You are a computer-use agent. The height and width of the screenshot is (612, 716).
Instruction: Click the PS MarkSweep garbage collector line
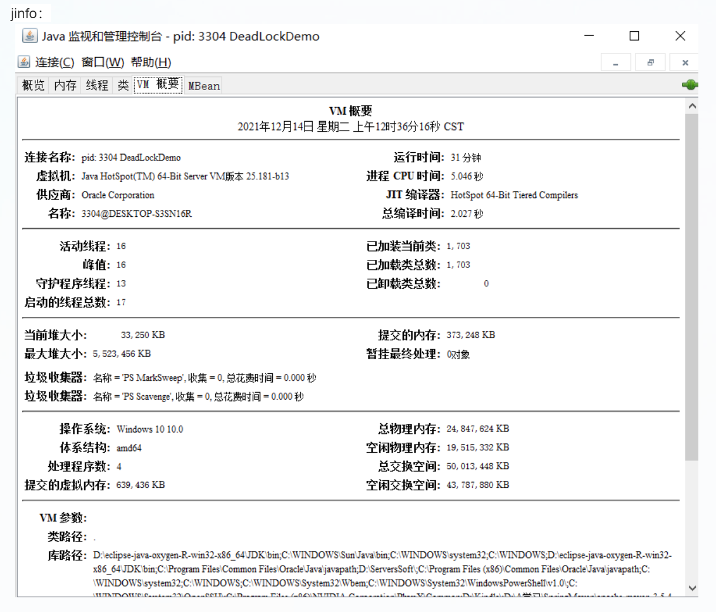[x=205, y=378]
